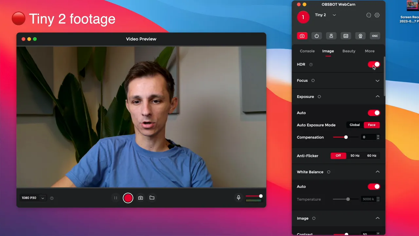Minimize the OBSBOT WebCam window
Viewport: 419px width, 236px height.
[x=304, y=5]
